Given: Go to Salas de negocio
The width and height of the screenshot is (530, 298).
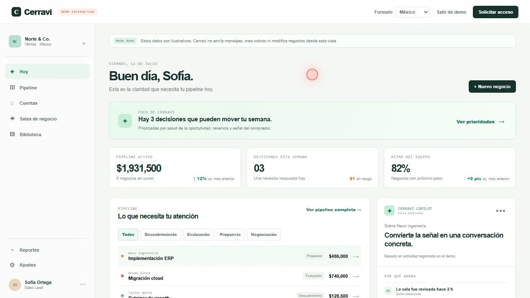Looking at the screenshot, I should pyautogui.click(x=47, y=119).
